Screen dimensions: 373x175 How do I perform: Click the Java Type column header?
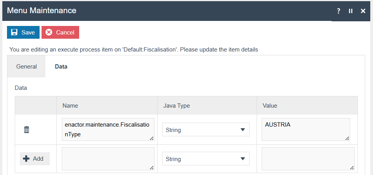click(x=176, y=105)
